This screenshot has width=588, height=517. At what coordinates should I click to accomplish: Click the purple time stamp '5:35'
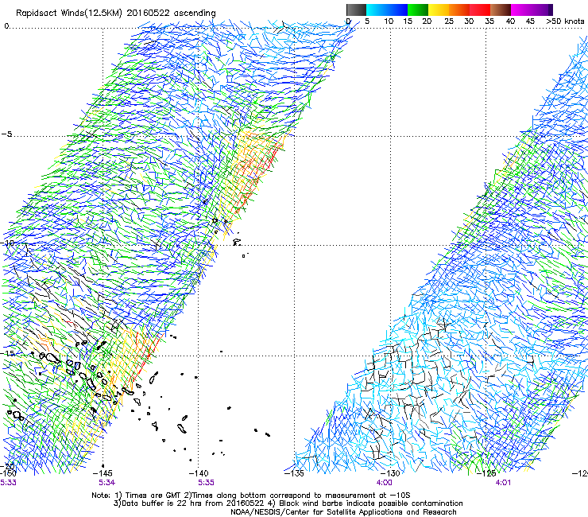tap(207, 483)
